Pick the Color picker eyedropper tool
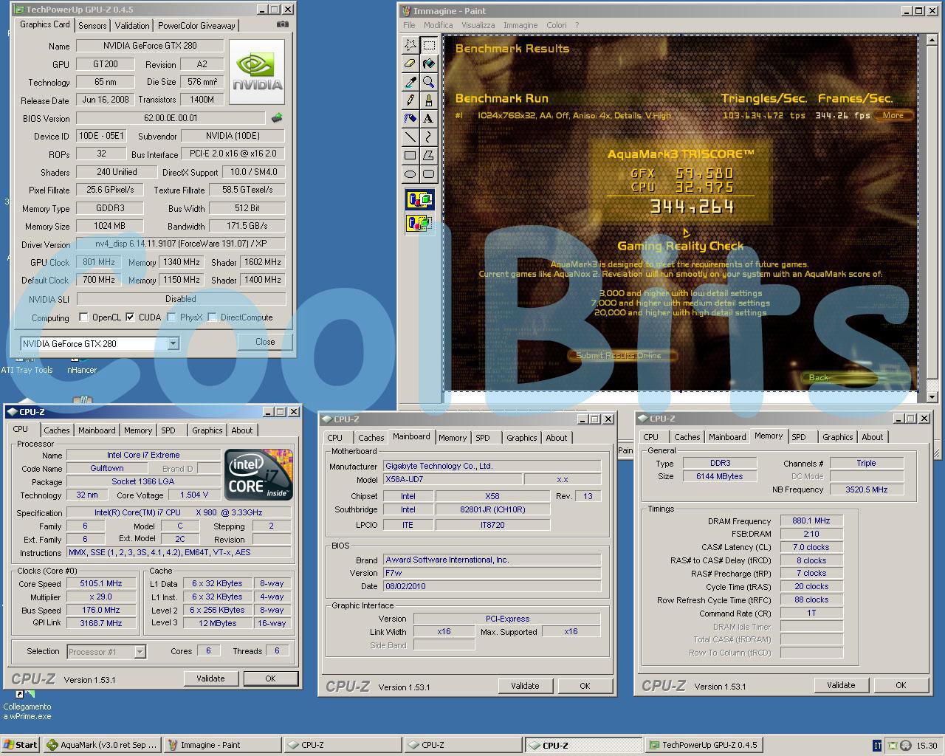 tap(410, 82)
